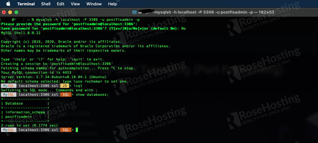Viewport: 318px width, 143px height.
Task: Close the terminal window with red button
Action: click(4, 12)
